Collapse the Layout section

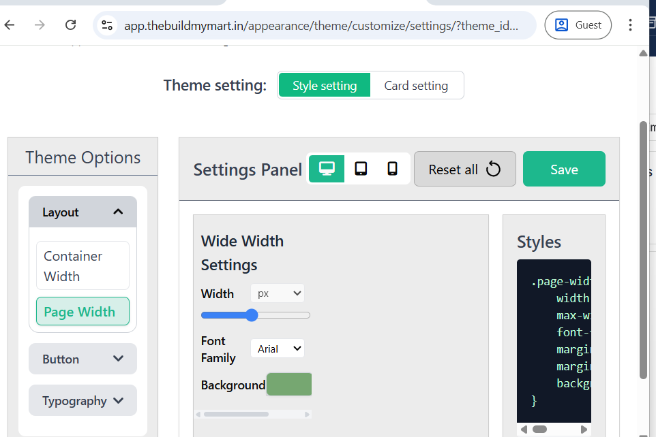pyautogui.click(x=83, y=212)
